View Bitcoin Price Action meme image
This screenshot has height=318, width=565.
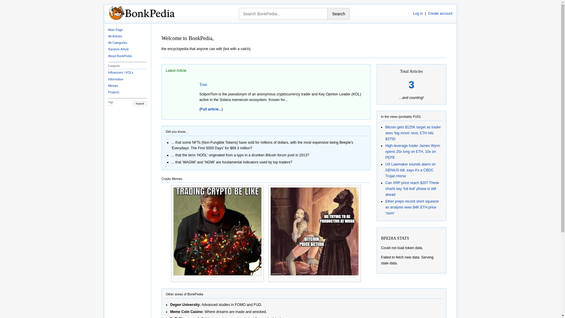(315, 231)
